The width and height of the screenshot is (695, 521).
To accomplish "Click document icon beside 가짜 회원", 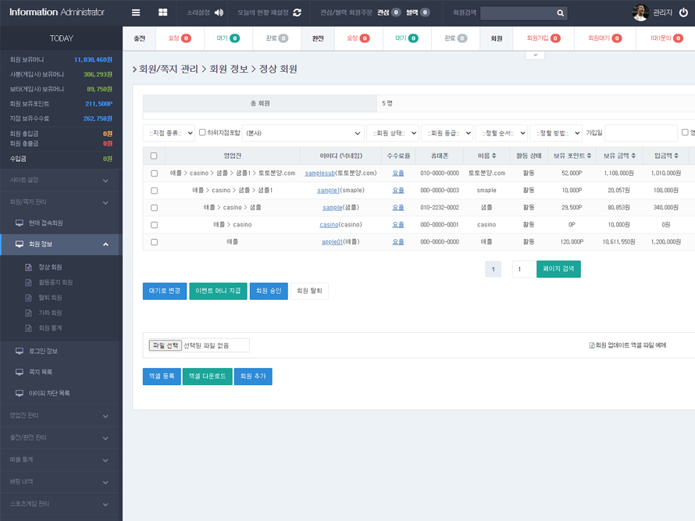I will tap(28, 313).
